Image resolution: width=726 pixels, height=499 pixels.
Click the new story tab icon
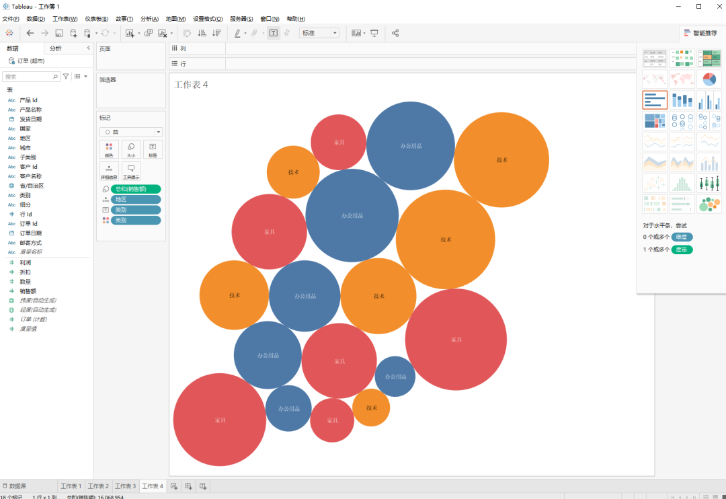pos(203,486)
